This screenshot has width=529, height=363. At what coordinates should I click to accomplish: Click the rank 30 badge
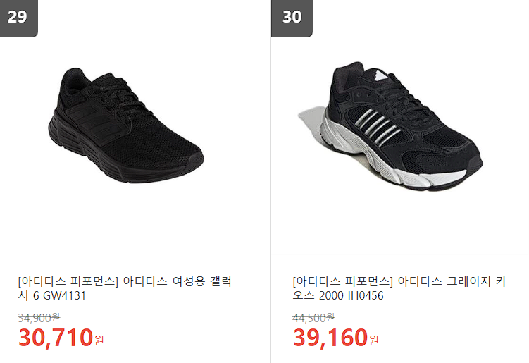292,18
